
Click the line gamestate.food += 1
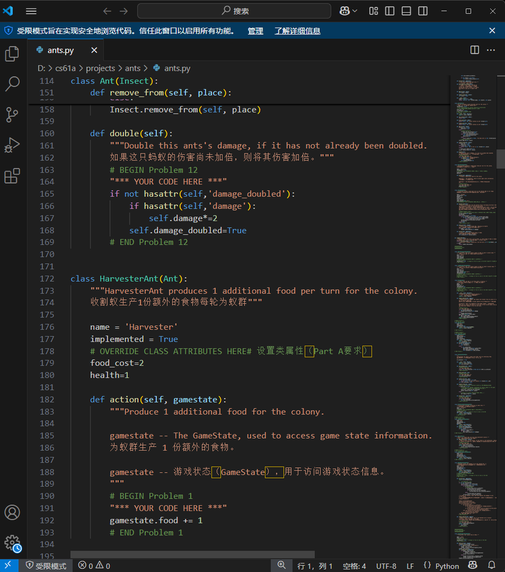156,520
